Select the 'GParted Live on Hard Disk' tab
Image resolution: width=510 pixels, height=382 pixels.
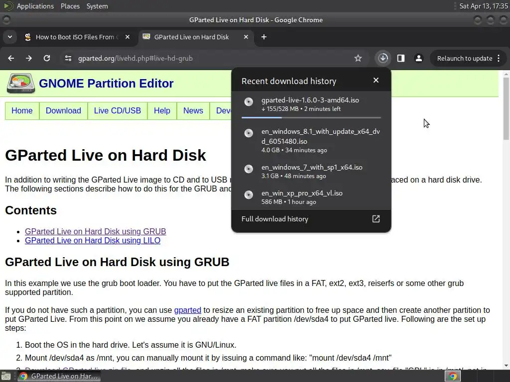click(x=196, y=37)
